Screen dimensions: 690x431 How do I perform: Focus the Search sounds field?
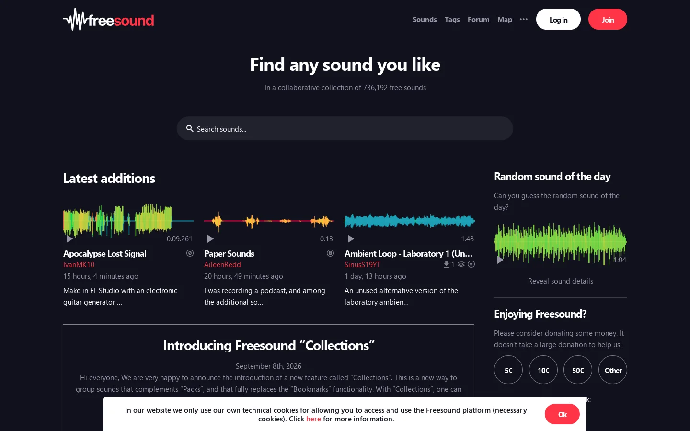coord(345,128)
